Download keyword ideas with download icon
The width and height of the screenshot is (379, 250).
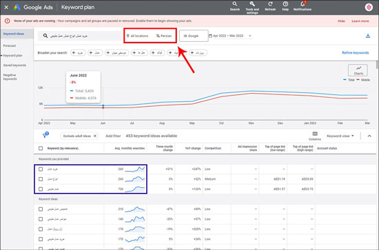point(368,36)
